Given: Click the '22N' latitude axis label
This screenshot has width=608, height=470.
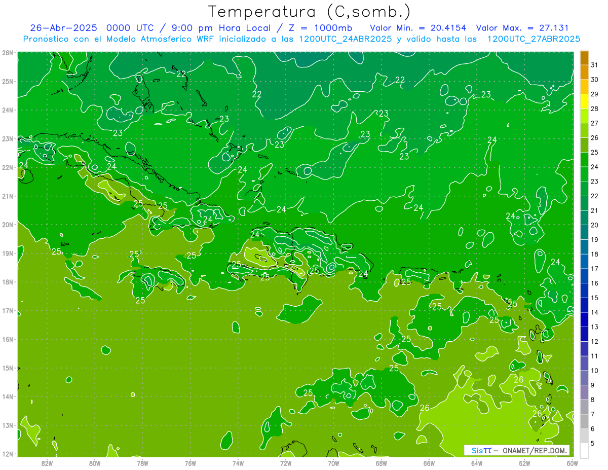Looking at the screenshot, I should tap(8, 167).
